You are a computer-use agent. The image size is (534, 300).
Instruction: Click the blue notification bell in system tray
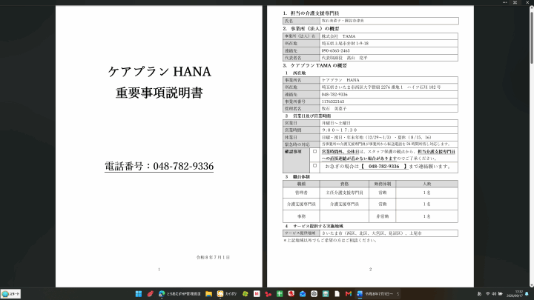527,294
